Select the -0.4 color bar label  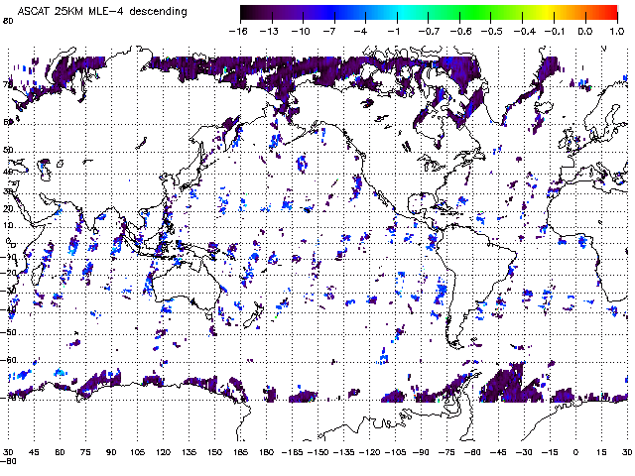pyautogui.click(x=523, y=32)
